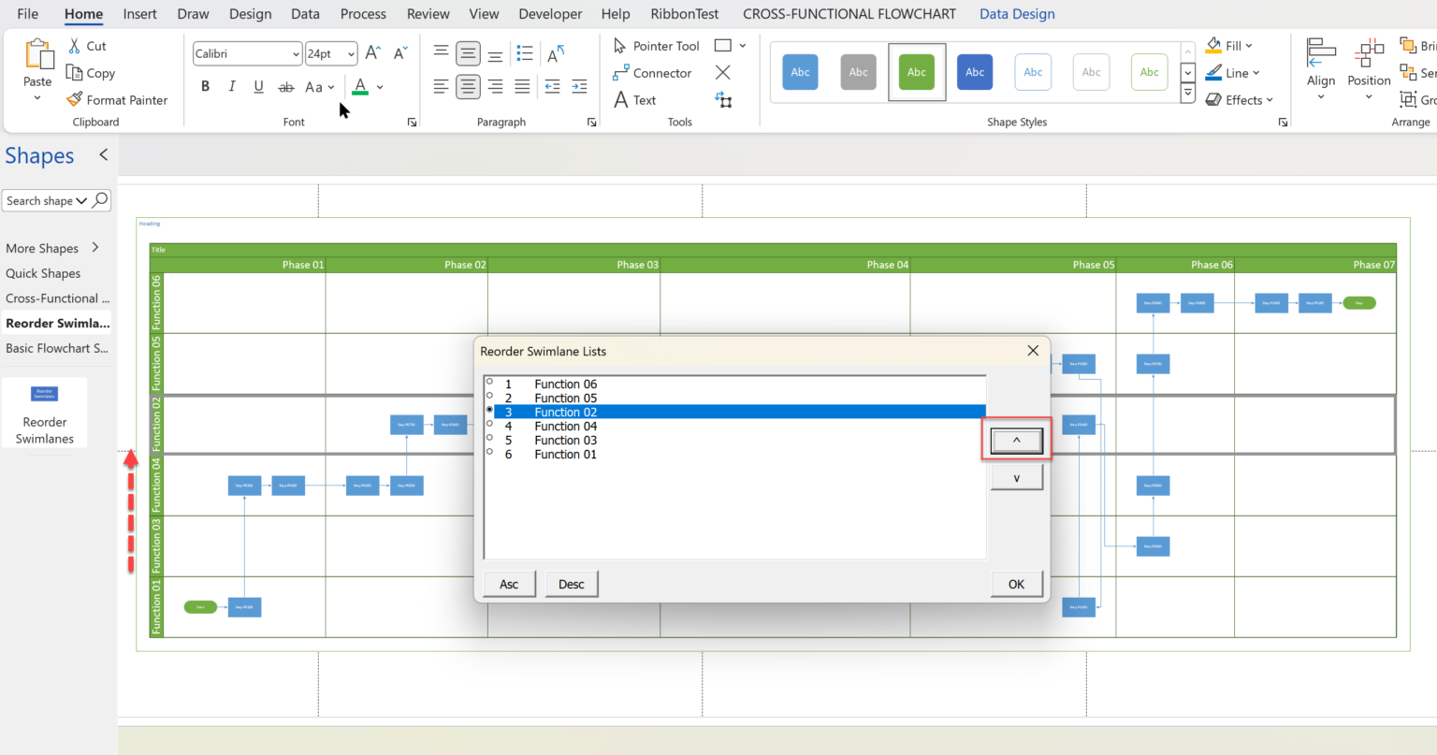Viewport: 1437px width, 755px height.
Task: Select the Function 04 radio button
Action: coord(489,426)
